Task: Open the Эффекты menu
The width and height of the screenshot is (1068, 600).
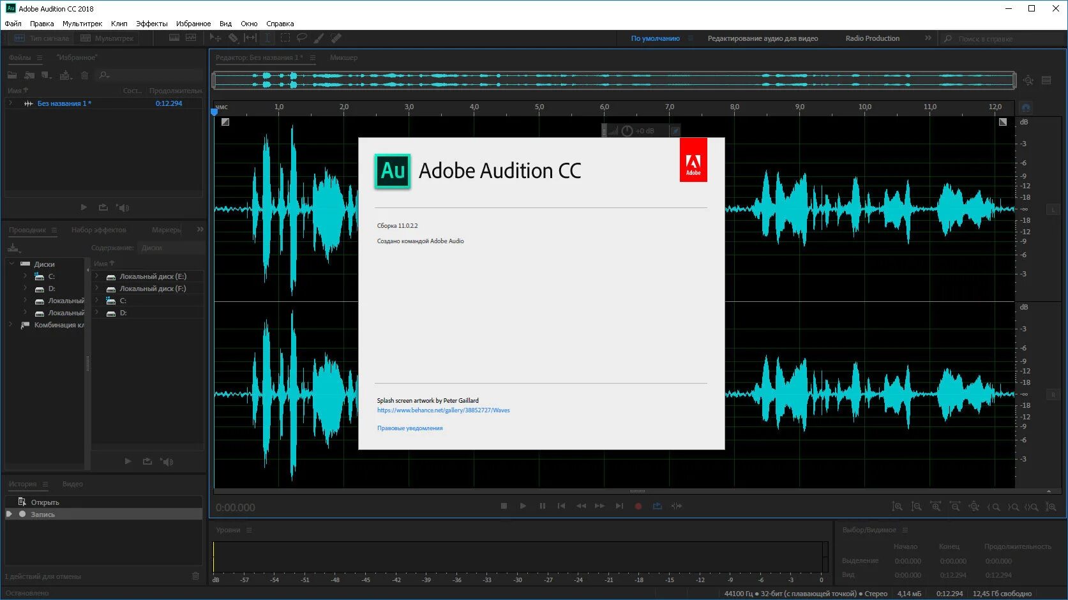Action: [x=152, y=24]
